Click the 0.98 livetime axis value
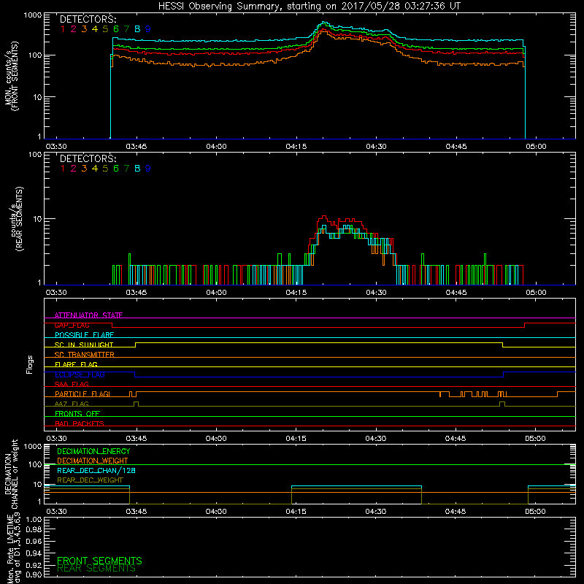Screen dimensions: 584x584 [34, 530]
